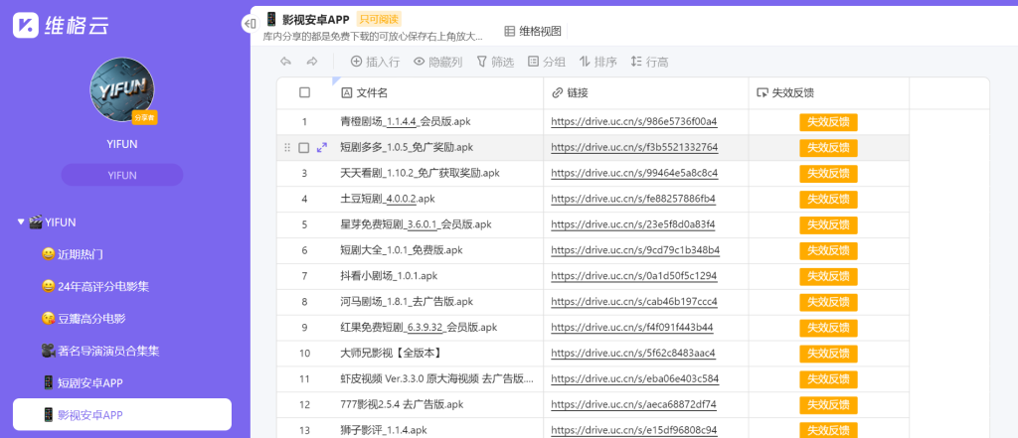This screenshot has height=438, width=1018.
Task: Open the 分组 grouping tool
Action: 547,62
